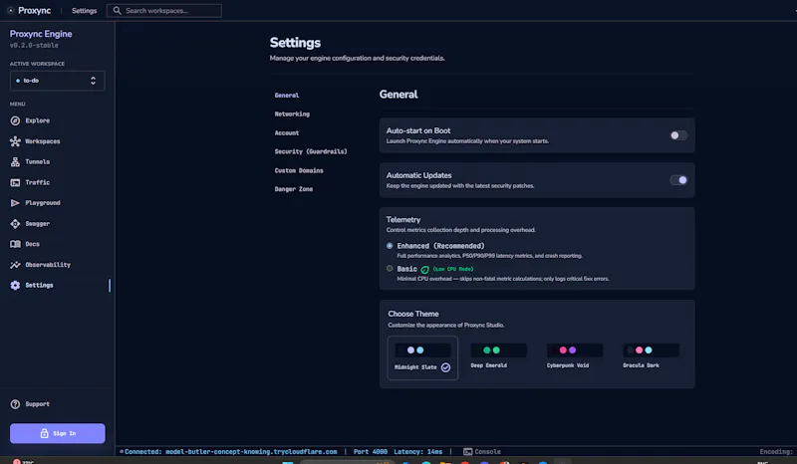
Task: Open the Account settings tab
Action: [287, 132]
